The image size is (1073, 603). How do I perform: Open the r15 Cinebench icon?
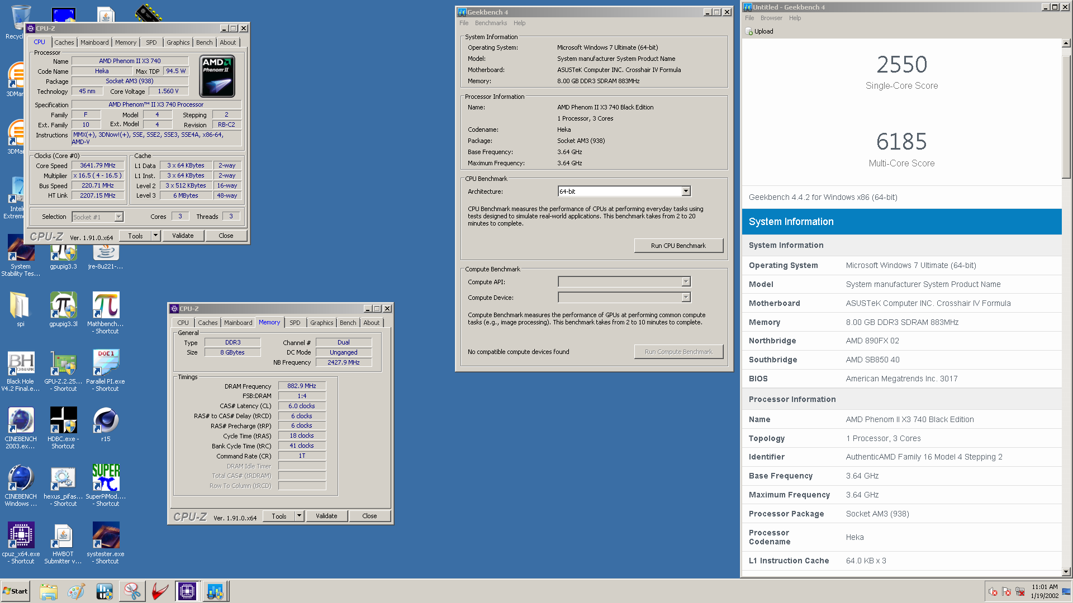[x=106, y=424]
